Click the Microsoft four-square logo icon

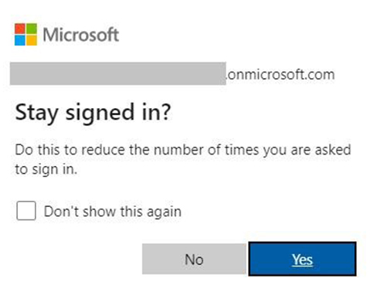coord(25,35)
